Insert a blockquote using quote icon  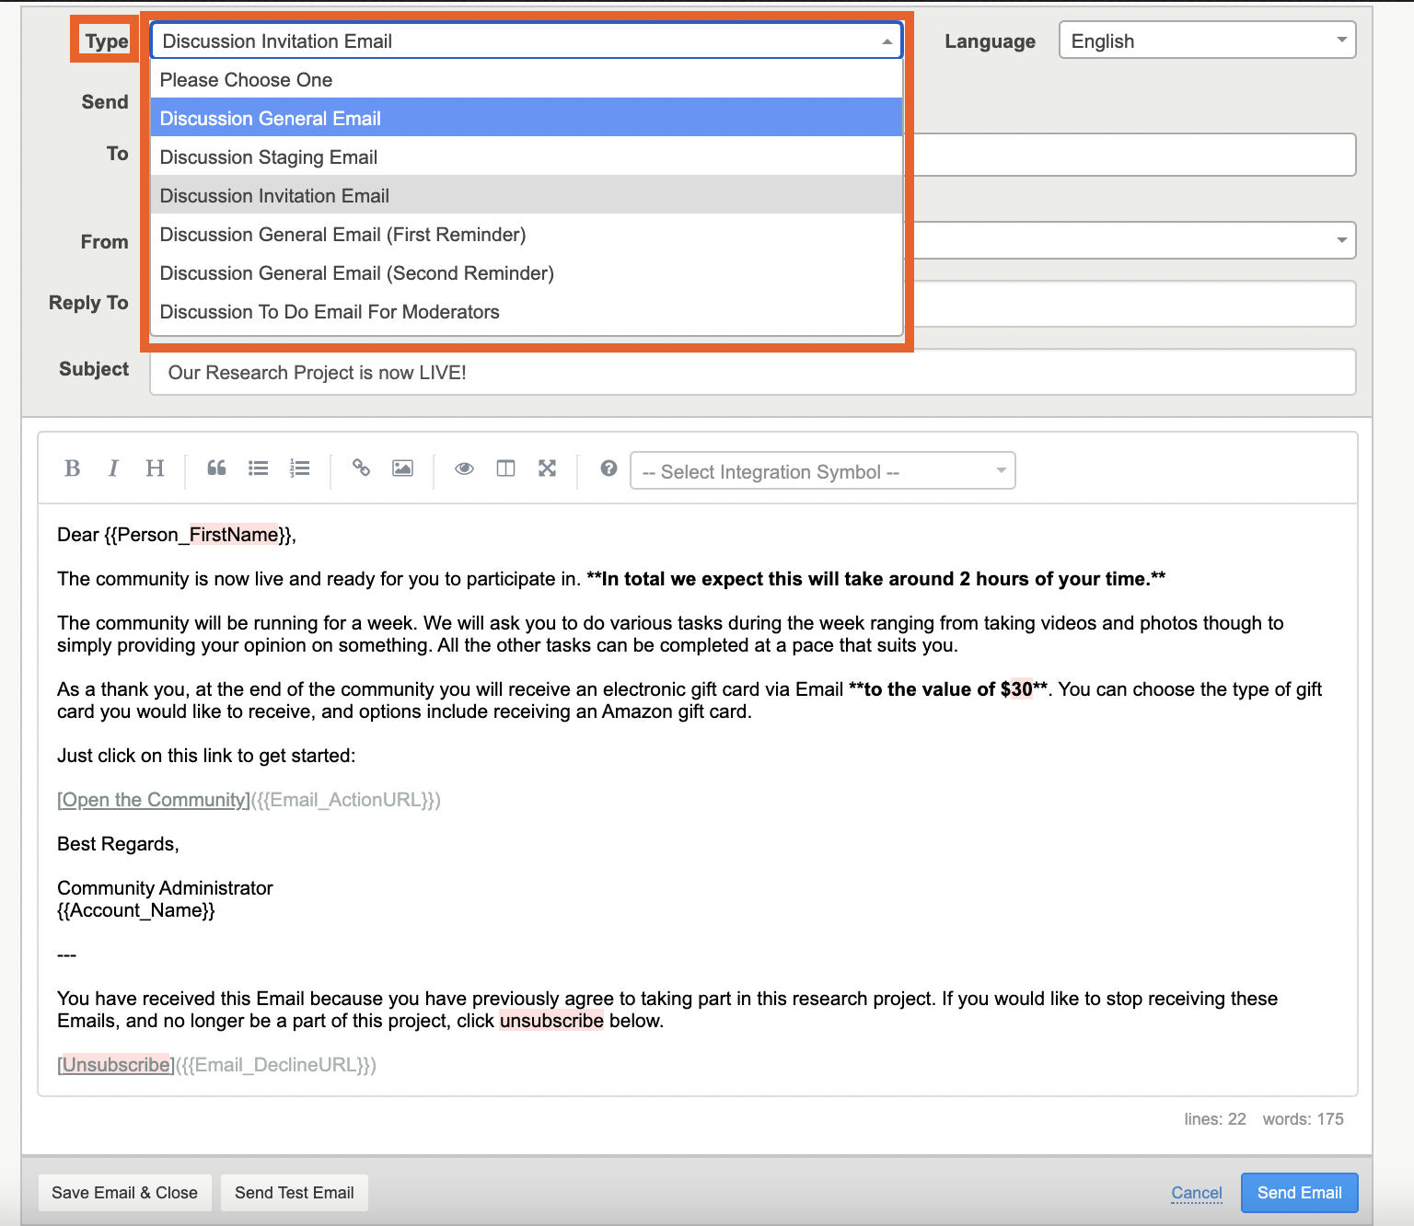tap(216, 468)
